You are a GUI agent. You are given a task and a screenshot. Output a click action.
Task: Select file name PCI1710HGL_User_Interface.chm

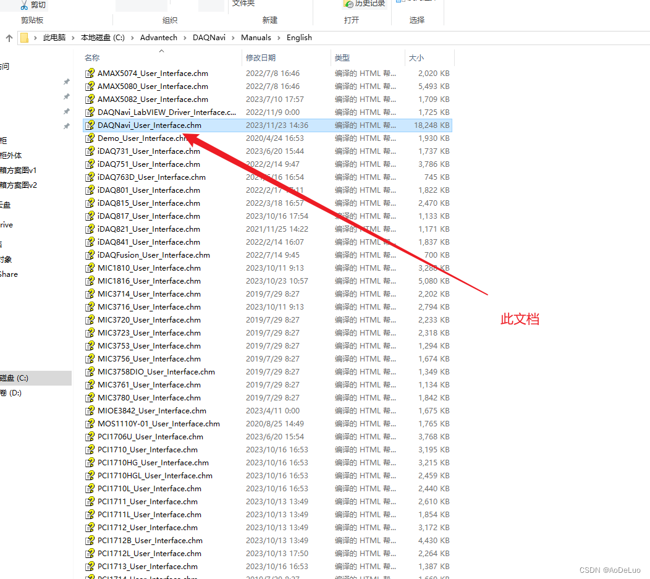(x=154, y=476)
